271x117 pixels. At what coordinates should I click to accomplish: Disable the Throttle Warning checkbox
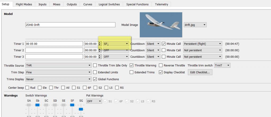point(132,65)
